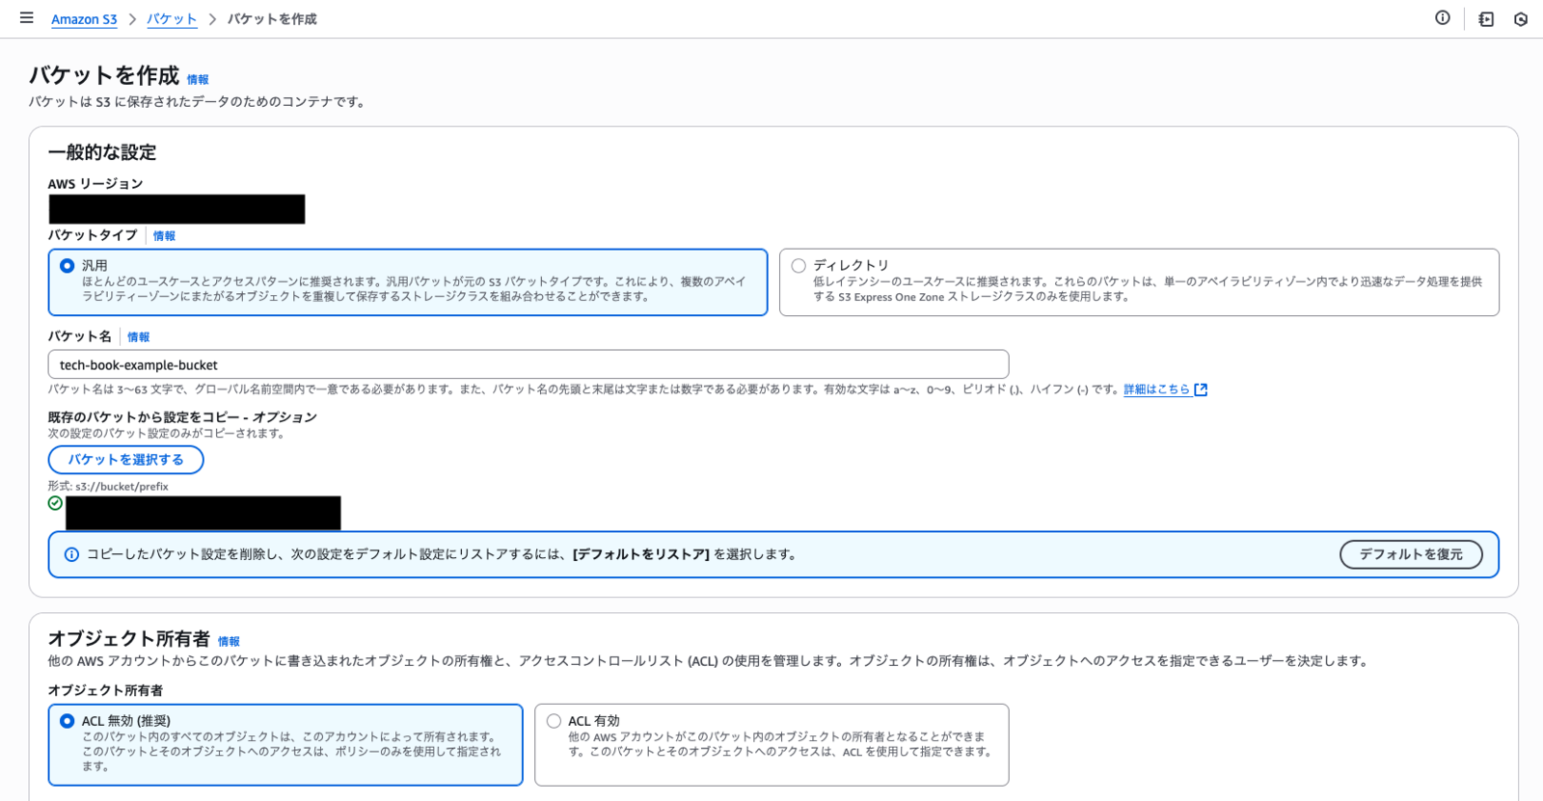The width and height of the screenshot is (1543, 801).
Task: Click the 一般的な設定 section heading
Action: pos(102,152)
